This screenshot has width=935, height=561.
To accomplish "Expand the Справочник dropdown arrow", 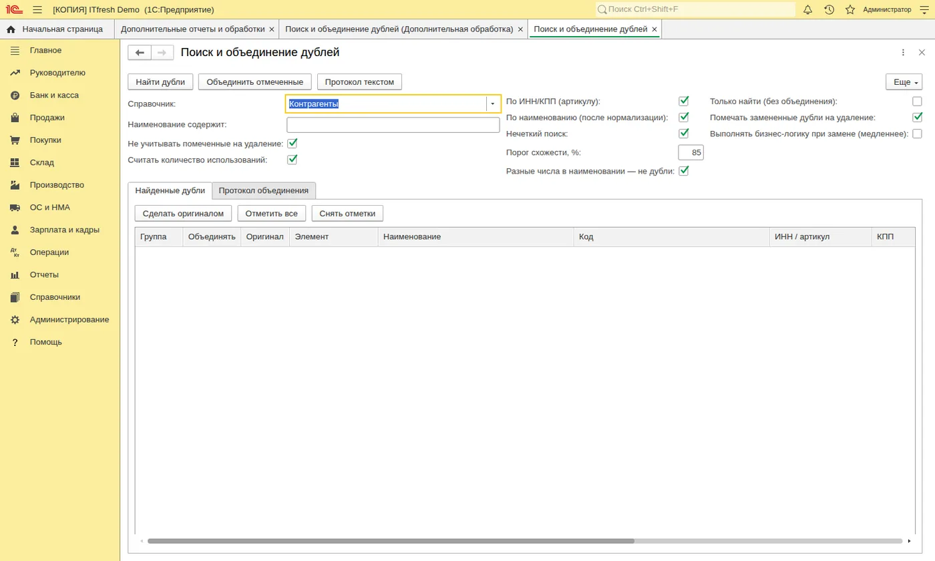I will [x=492, y=104].
